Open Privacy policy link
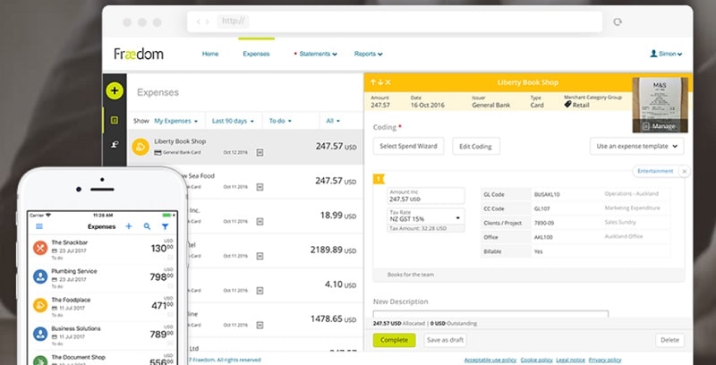 point(605,360)
